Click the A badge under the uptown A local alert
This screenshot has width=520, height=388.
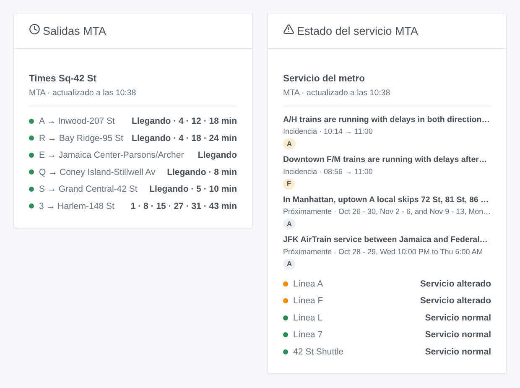click(289, 224)
